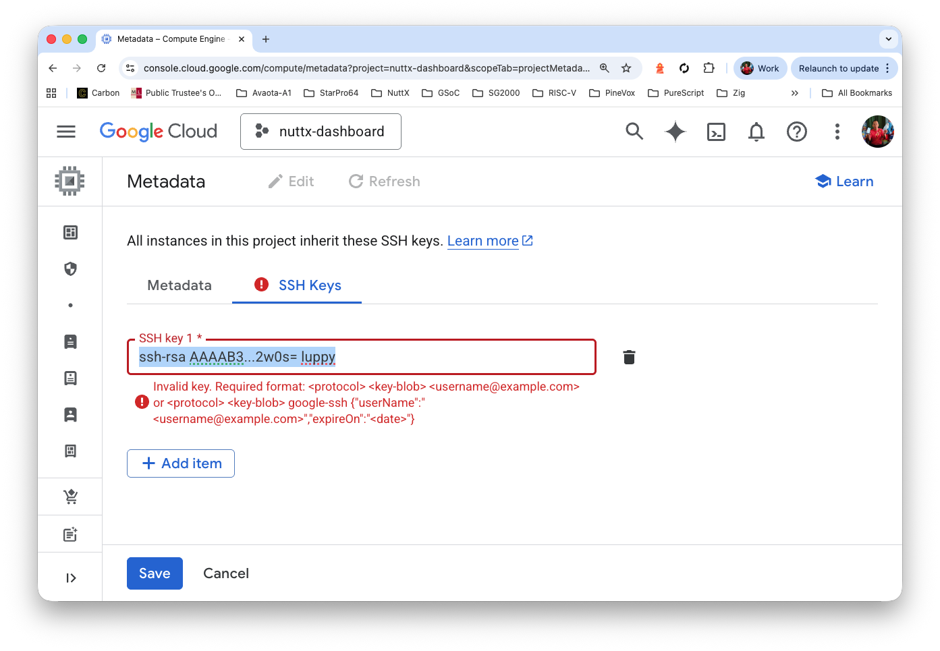Open the notifications bell
The height and width of the screenshot is (651, 940).
756,132
